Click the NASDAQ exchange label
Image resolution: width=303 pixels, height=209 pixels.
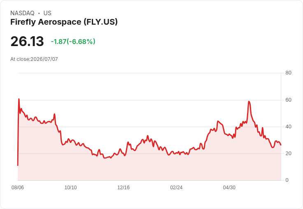[22, 13]
